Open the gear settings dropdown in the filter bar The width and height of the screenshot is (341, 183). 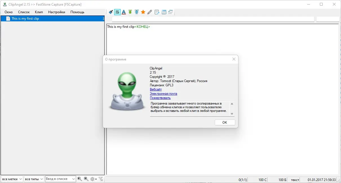94,179
